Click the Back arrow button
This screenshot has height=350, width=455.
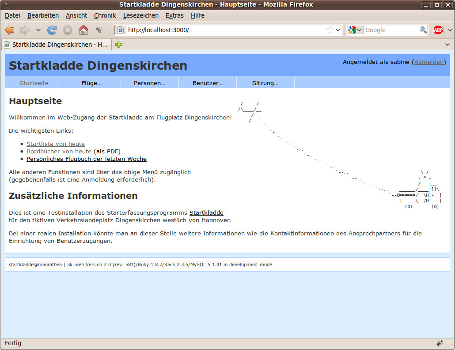(10, 30)
